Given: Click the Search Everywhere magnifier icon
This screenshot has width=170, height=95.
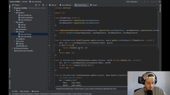Looking at the screenshot, I should click(160, 2).
